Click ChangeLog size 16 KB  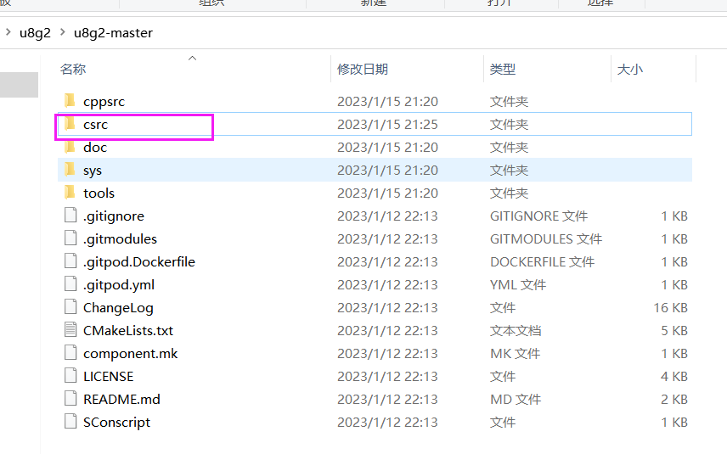670,307
